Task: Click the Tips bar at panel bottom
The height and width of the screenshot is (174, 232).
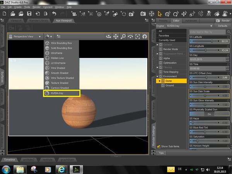Action: (x=161, y=153)
